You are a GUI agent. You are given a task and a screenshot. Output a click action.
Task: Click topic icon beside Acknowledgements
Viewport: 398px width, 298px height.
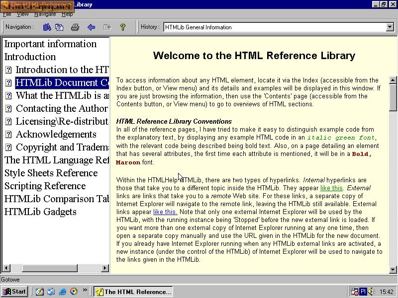click(8, 134)
